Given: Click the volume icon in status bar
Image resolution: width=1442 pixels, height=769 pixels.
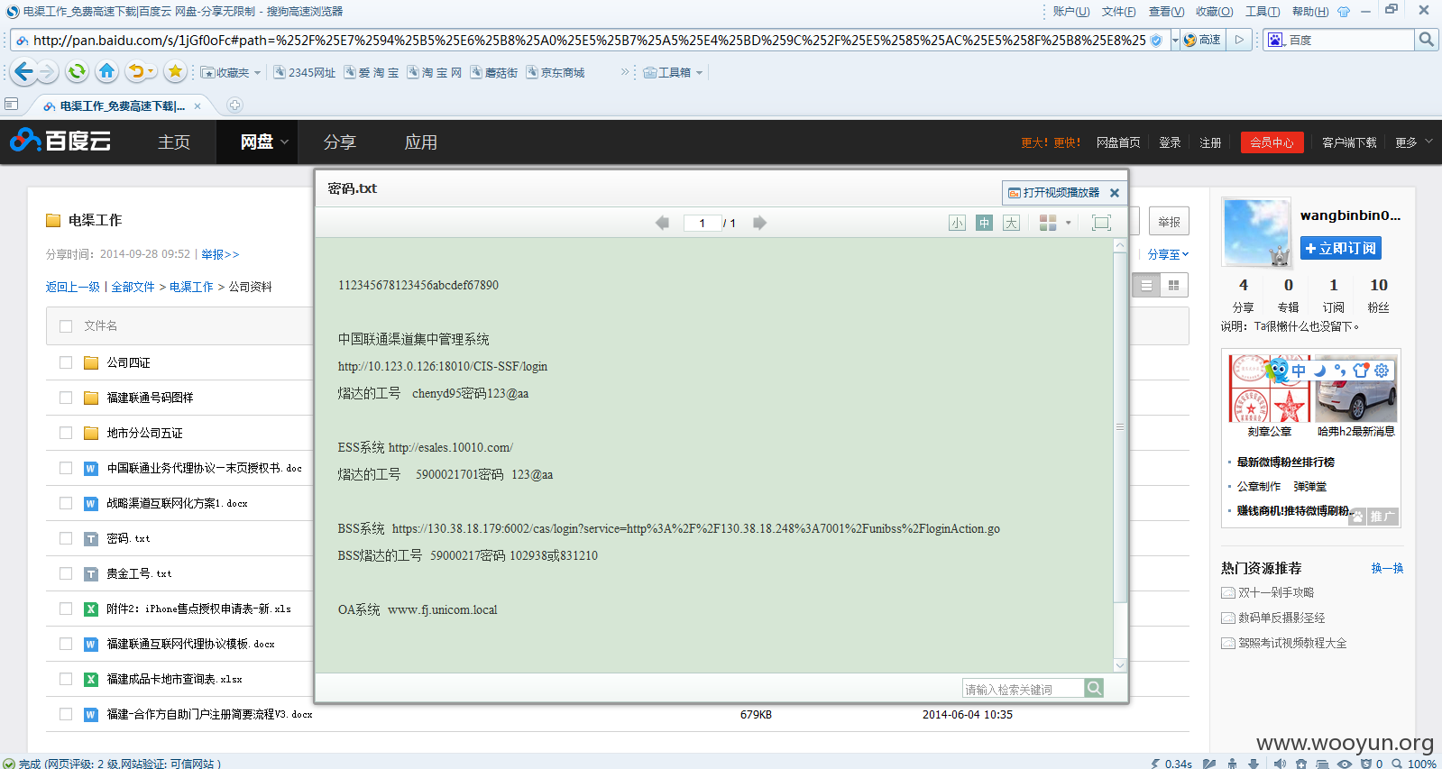Looking at the screenshot, I should 1280,763.
